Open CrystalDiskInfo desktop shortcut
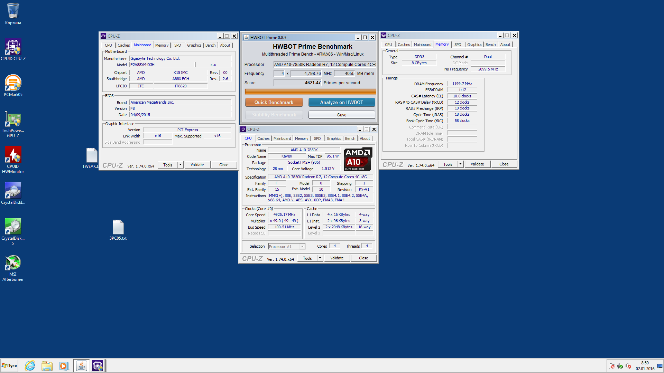The height and width of the screenshot is (373, 664). pyautogui.click(x=13, y=193)
